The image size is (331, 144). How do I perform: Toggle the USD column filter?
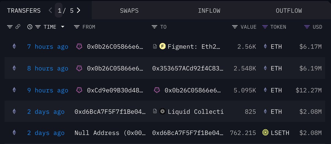[x=307, y=27]
